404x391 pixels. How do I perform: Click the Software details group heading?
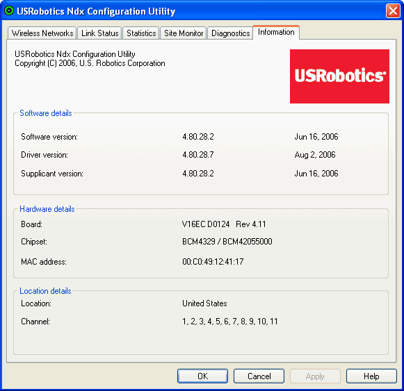click(x=46, y=113)
